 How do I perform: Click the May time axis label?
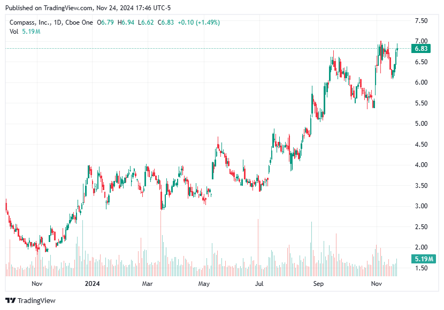204,284
